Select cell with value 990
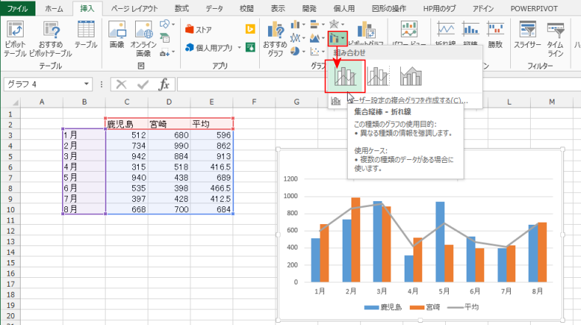This screenshot has height=325, width=581. coord(169,146)
